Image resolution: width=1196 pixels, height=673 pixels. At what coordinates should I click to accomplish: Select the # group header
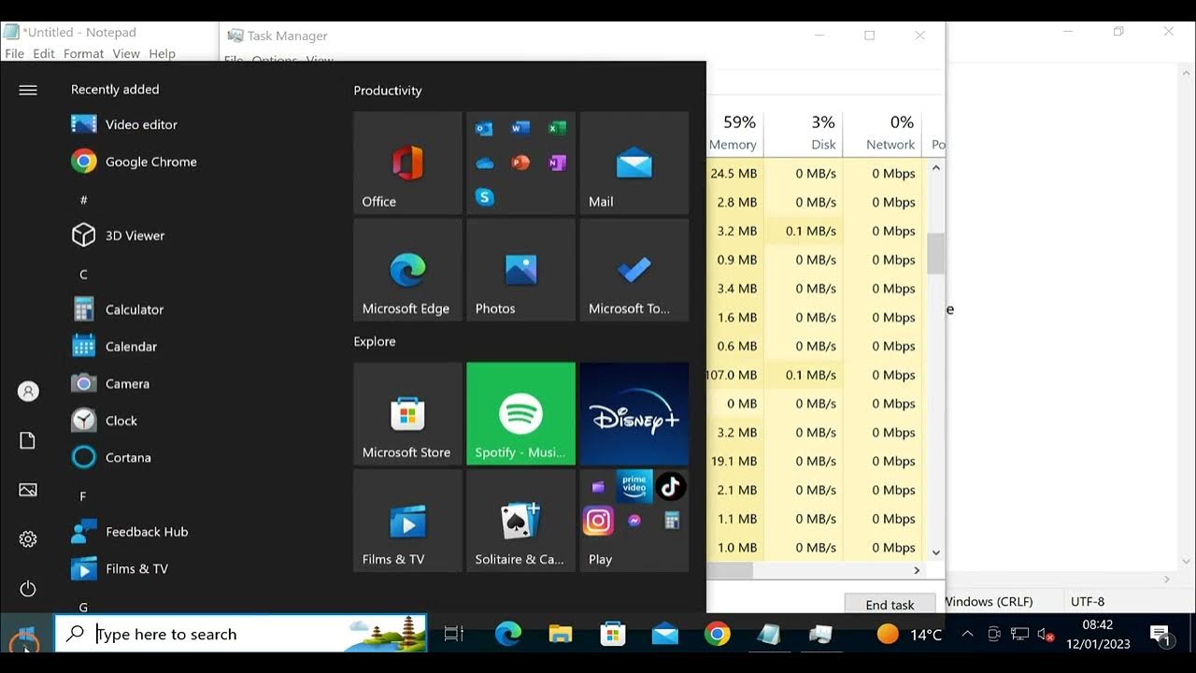pos(83,200)
